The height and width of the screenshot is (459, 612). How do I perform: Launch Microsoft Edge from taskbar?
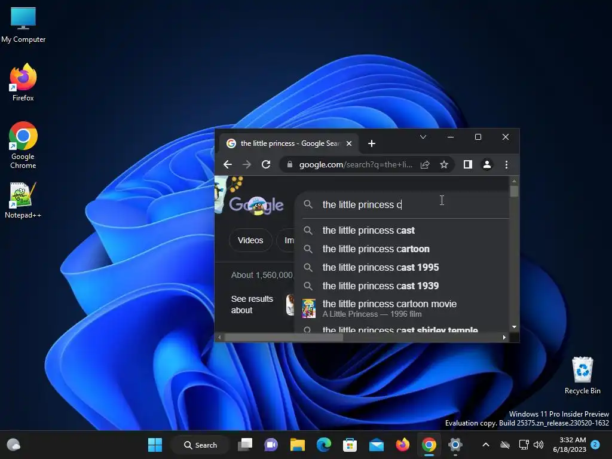tap(323, 445)
